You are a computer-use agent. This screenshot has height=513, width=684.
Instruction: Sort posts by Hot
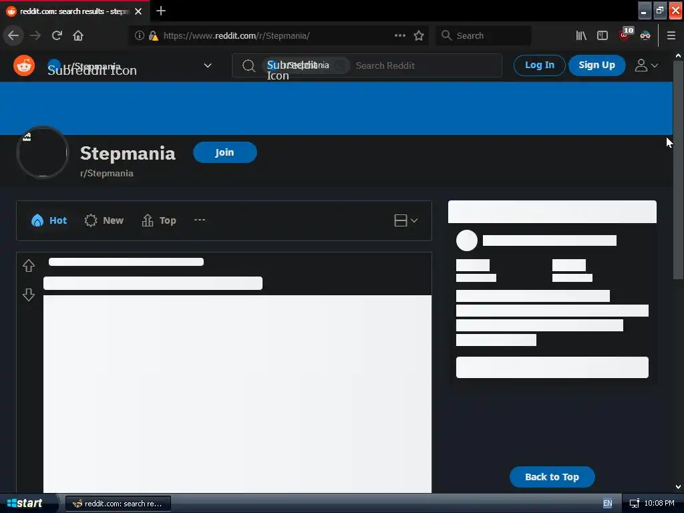point(49,220)
